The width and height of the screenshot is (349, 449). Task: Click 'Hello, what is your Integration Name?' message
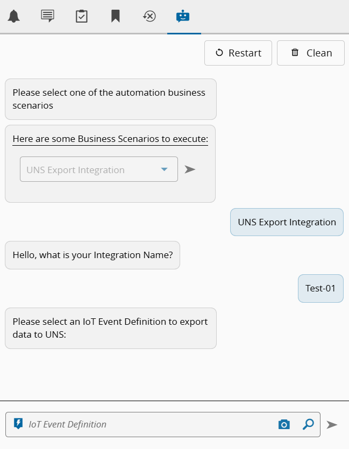tap(92, 255)
